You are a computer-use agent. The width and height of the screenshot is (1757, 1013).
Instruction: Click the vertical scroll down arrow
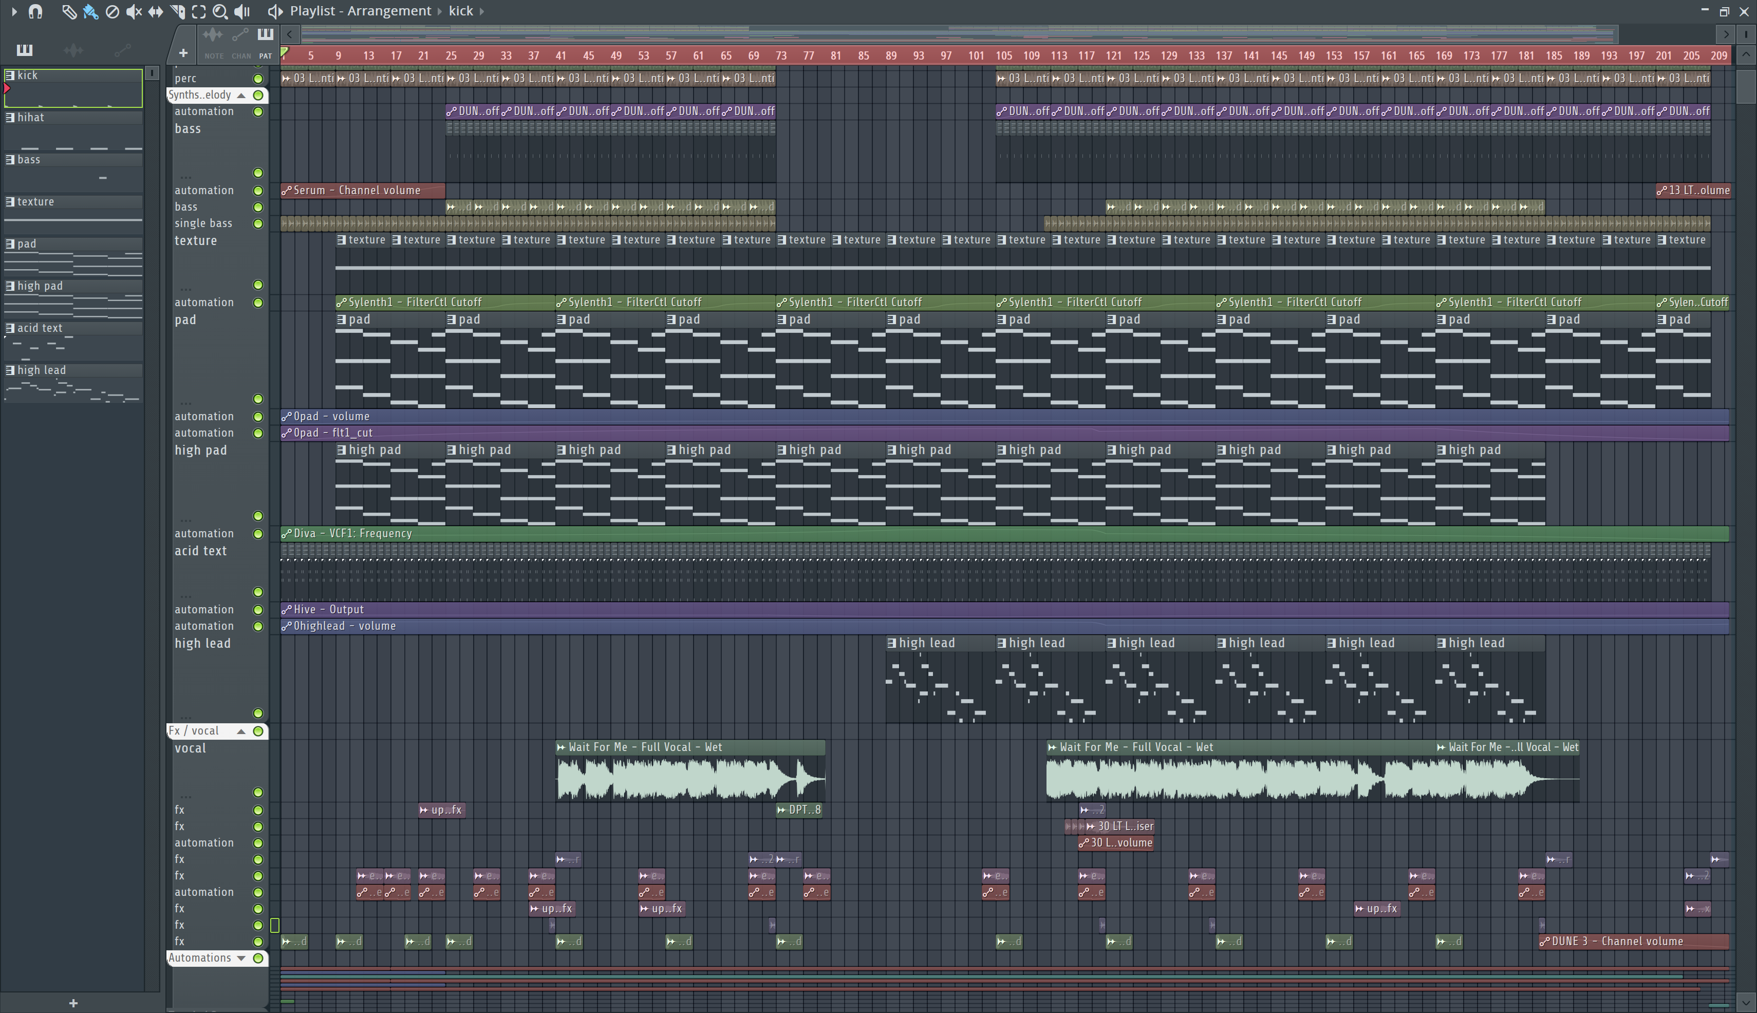coord(1745,1003)
